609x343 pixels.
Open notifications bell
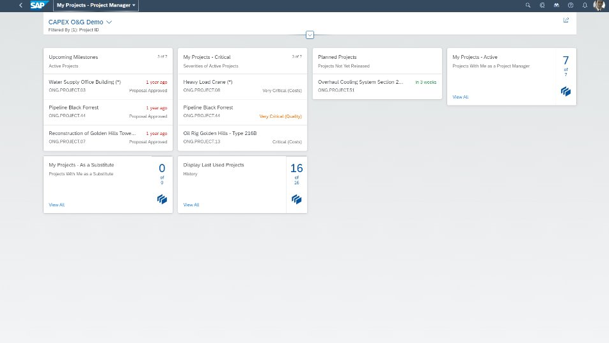(x=585, y=5)
